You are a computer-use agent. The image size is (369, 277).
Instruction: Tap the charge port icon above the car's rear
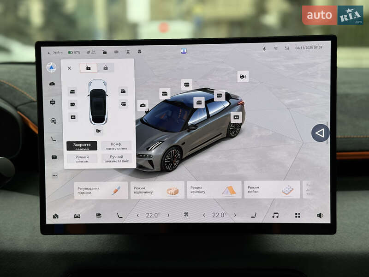(x=243, y=76)
